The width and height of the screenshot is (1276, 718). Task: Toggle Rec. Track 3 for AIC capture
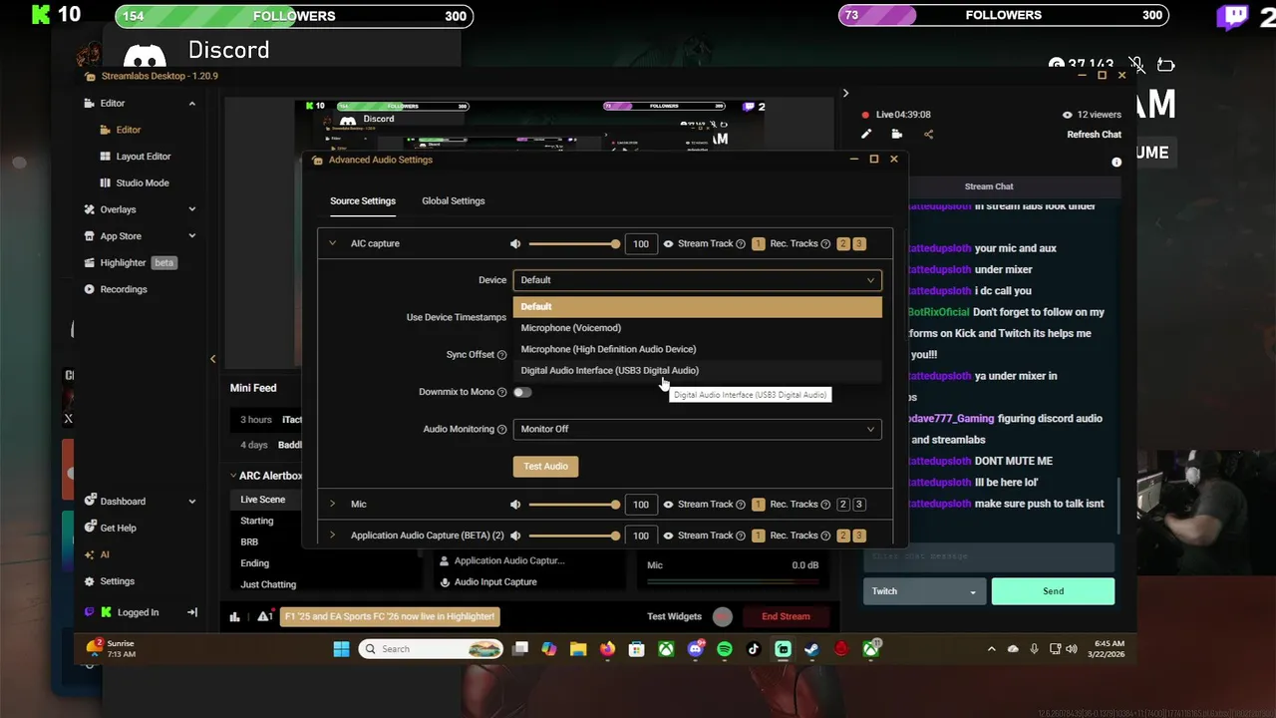coord(858,243)
